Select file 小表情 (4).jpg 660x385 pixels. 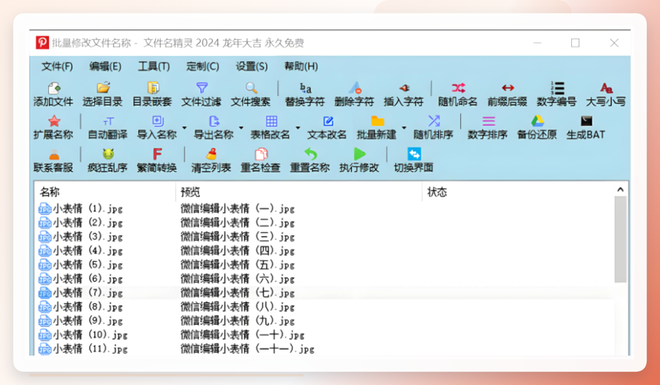[80, 251]
